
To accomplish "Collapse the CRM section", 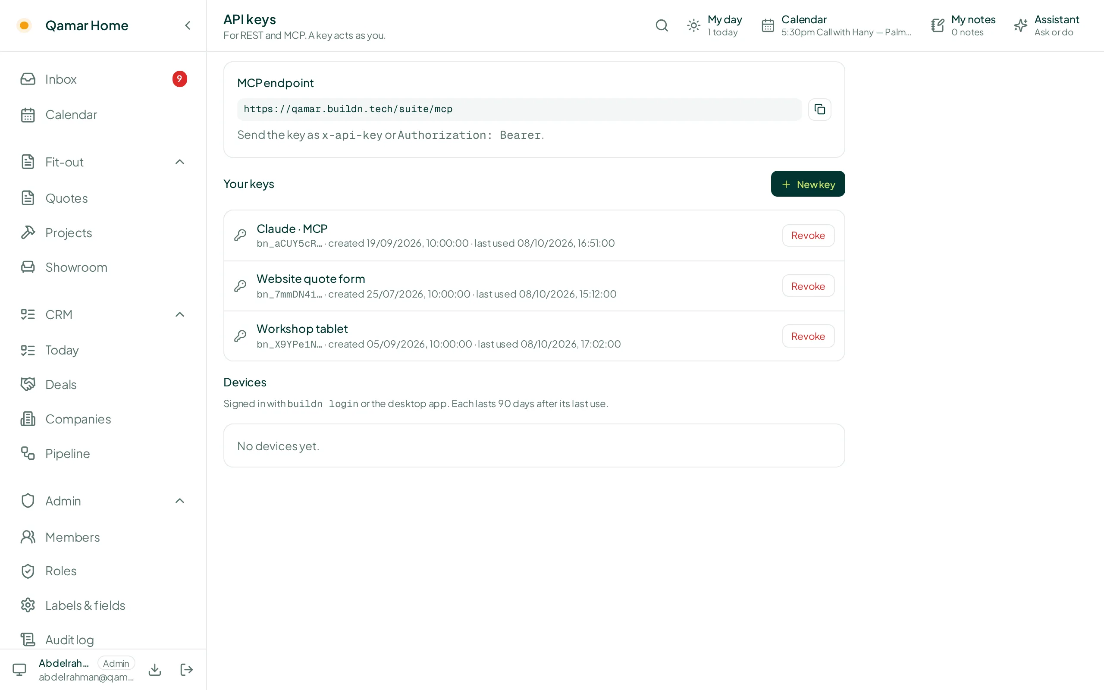I will click(x=180, y=314).
